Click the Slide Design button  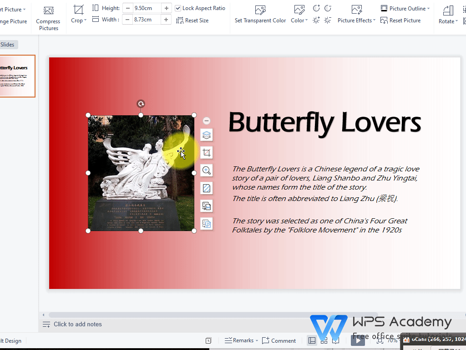coord(11,340)
